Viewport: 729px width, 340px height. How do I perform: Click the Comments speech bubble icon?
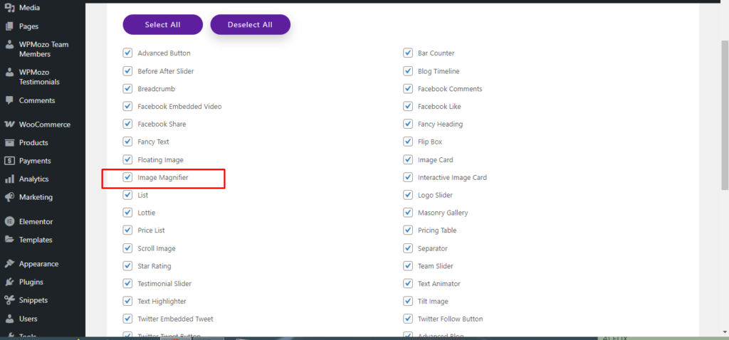point(9,100)
